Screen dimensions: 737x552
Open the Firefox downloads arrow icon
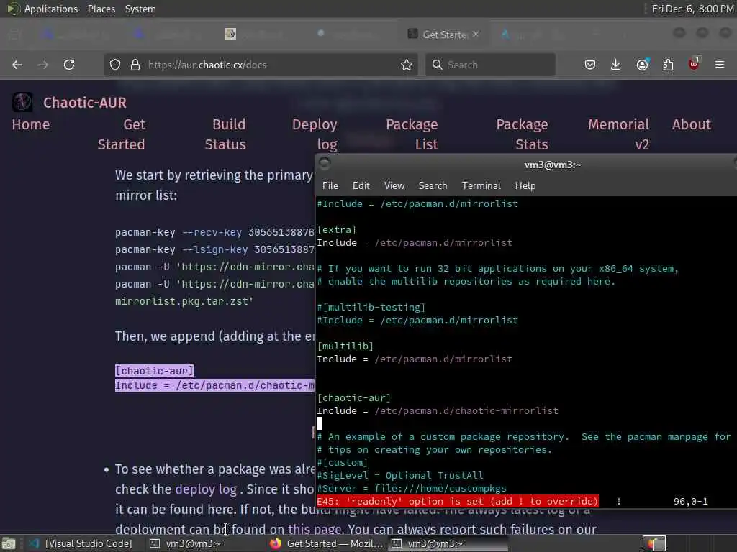(616, 65)
